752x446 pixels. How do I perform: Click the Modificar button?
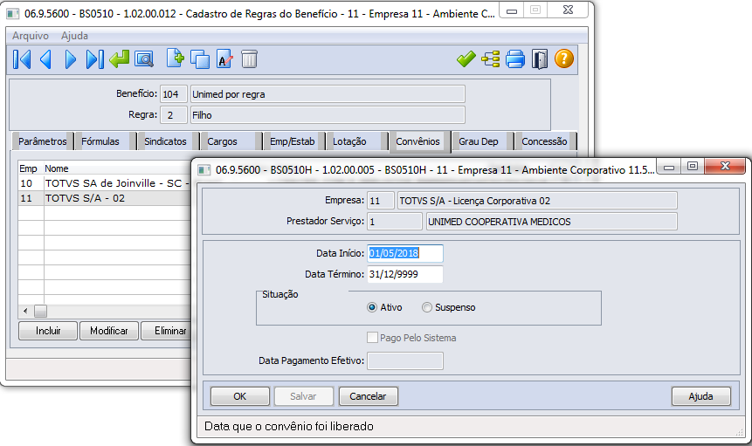click(109, 331)
